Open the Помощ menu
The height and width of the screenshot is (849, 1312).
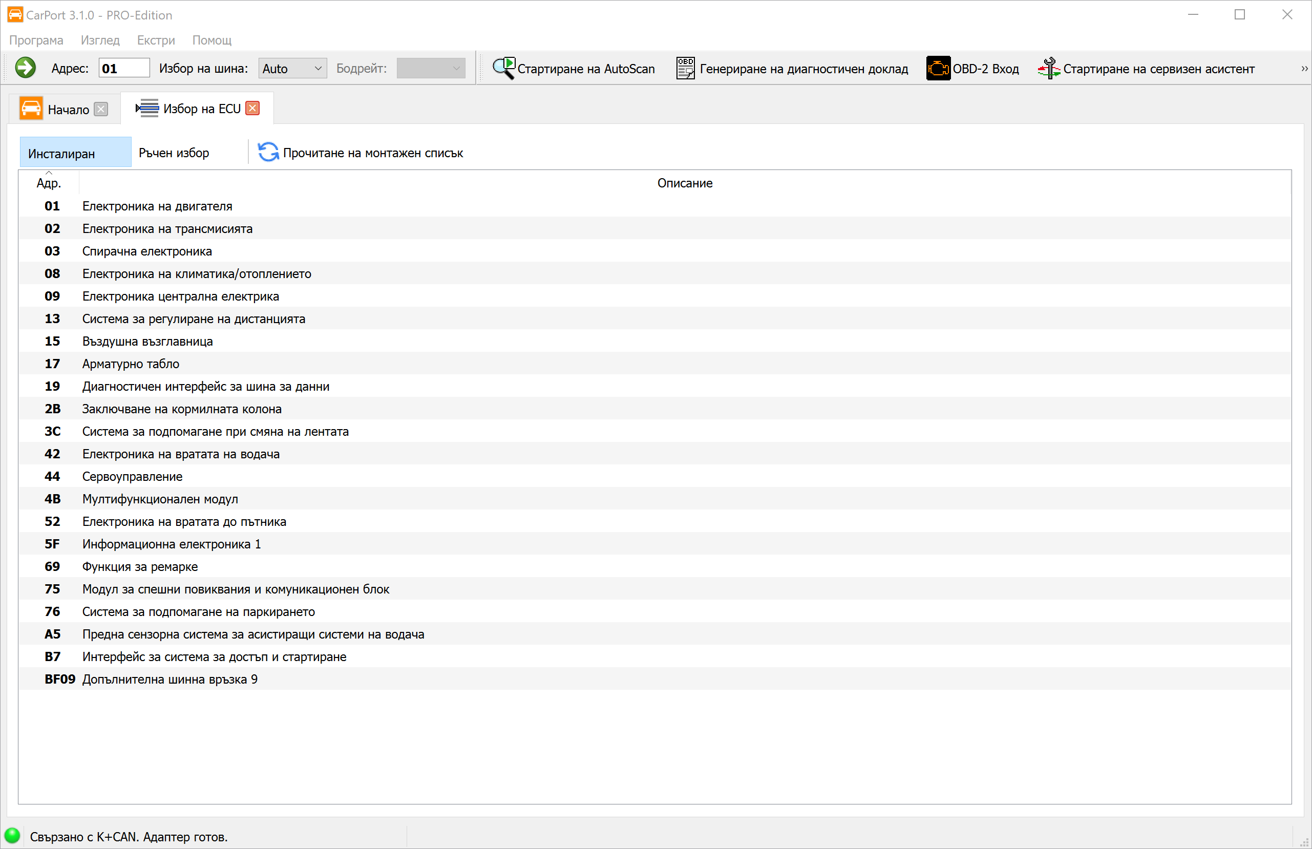coord(211,40)
